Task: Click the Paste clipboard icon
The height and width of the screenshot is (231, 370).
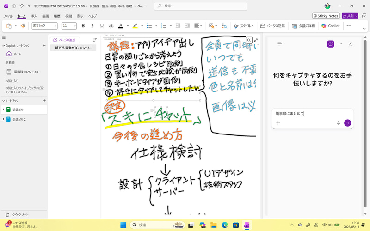Action: pyautogui.click(x=9, y=26)
